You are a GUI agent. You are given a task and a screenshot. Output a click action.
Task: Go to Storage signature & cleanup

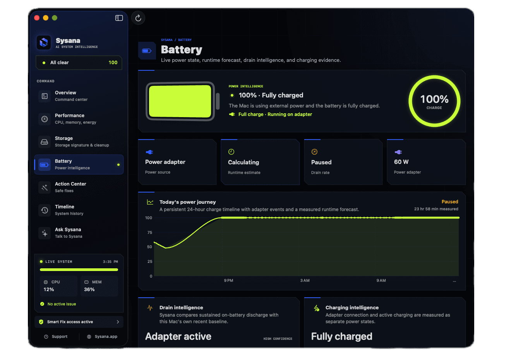click(x=79, y=141)
